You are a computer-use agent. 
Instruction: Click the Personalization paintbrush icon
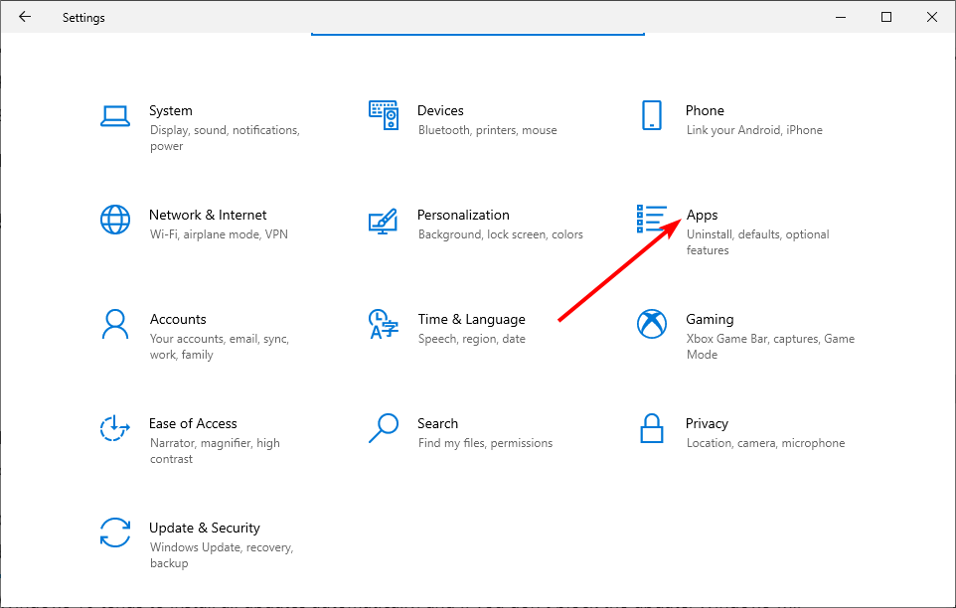pyautogui.click(x=384, y=220)
